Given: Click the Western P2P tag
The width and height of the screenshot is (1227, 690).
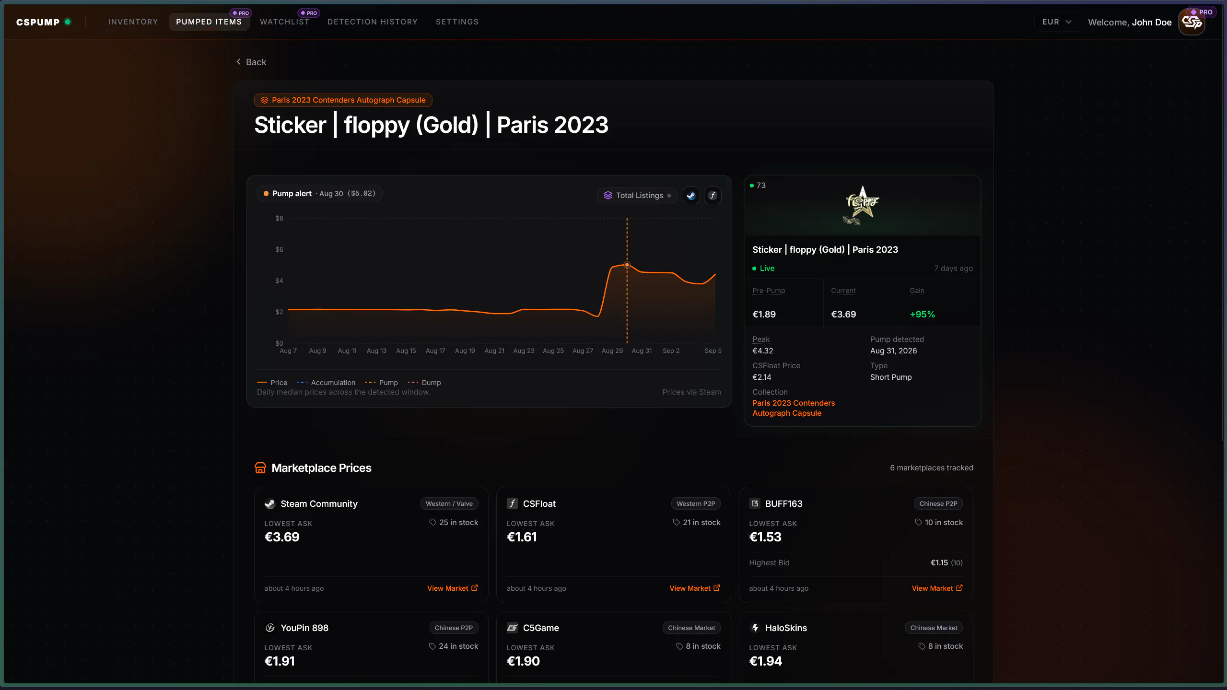Looking at the screenshot, I should [696, 504].
